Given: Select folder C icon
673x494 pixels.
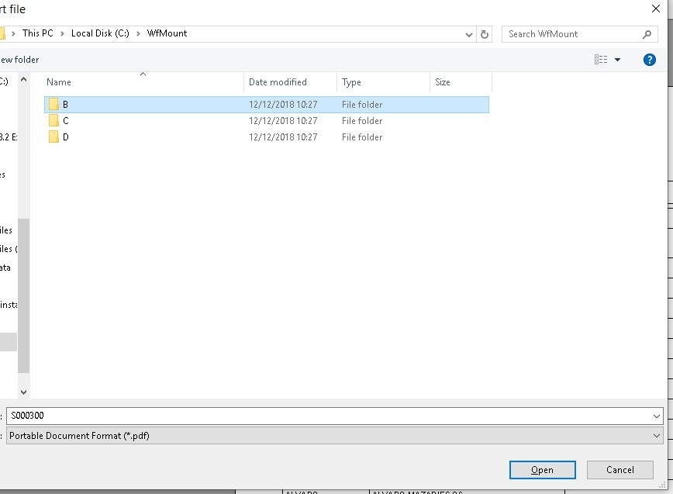Looking at the screenshot, I should 53,121.
